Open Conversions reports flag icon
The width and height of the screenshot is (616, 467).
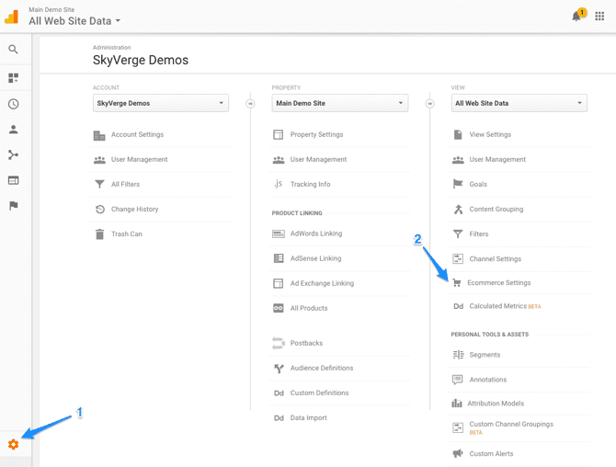pos(13,206)
